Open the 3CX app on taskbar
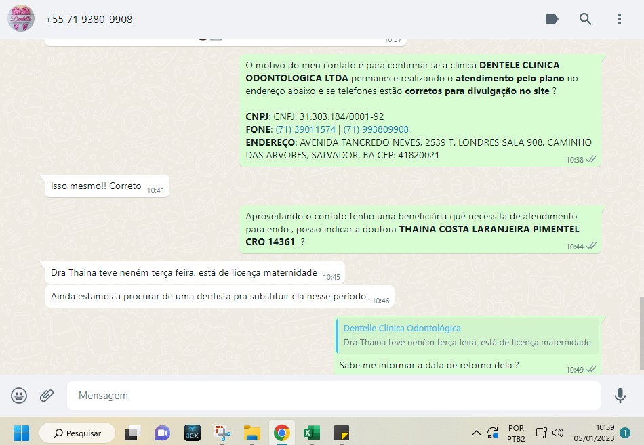 coord(193,433)
